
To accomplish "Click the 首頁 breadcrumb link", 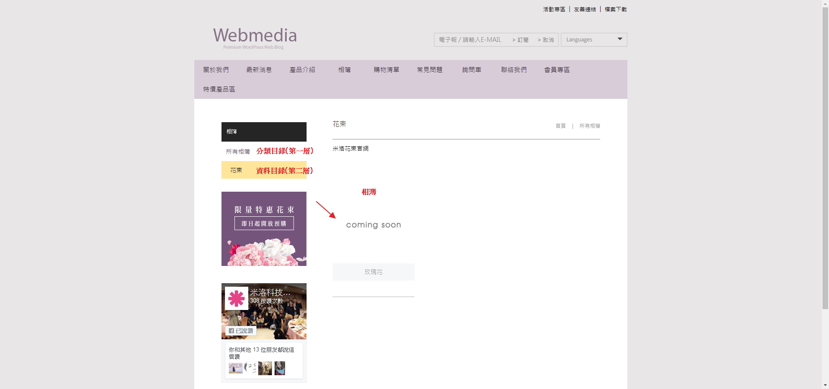I will point(560,126).
